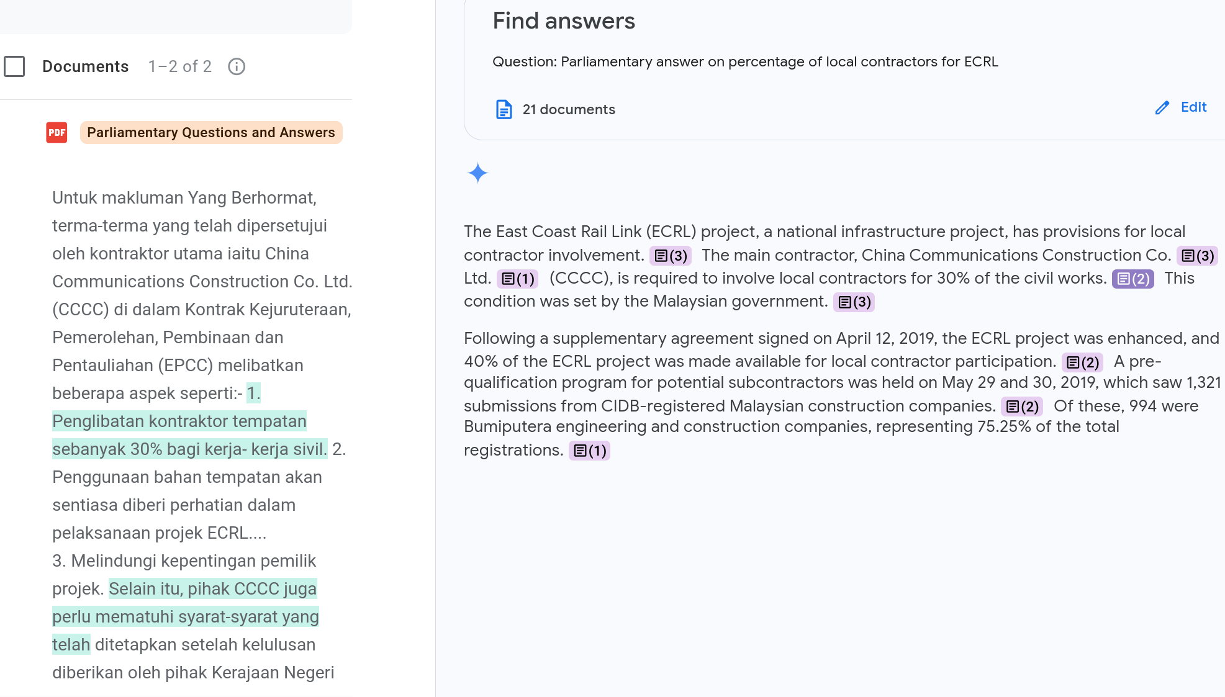Open citation after 'Ltd.' in answer
This screenshot has width=1225, height=697.
tap(517, 279)
